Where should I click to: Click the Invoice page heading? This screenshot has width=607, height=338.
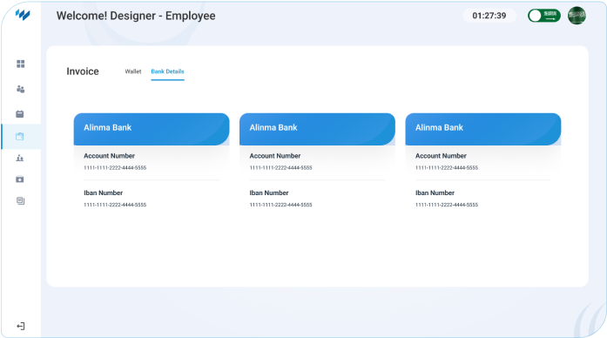[x=83, y=71]
